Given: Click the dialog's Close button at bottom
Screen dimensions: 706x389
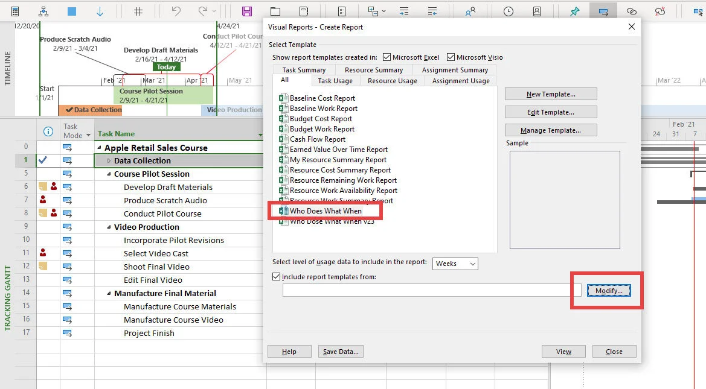Looking at the screenshot, I should pyautogui.click(x=614, y=351).
